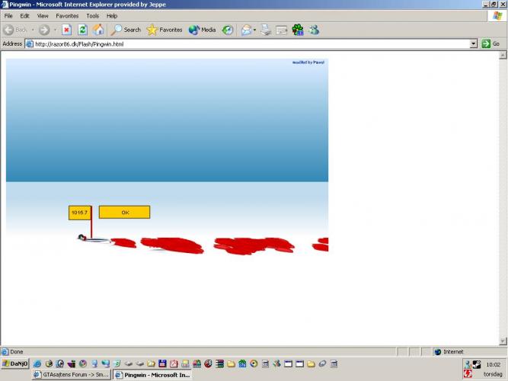Expand the Mail button dropdown arrow
Viewport: 508px width, 381px height.
tap(254, 30)
